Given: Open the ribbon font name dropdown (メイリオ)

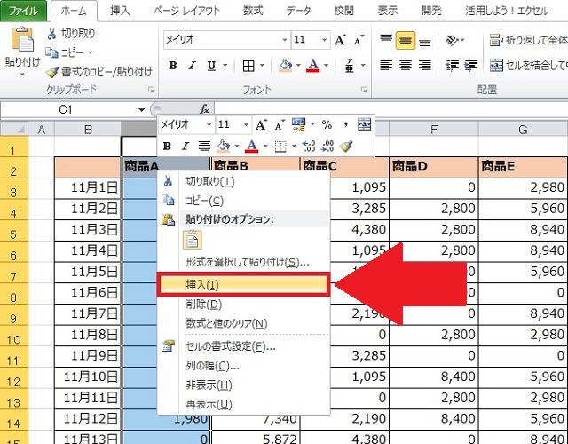Looking at the screenshot, I should (x=285, y=39).
